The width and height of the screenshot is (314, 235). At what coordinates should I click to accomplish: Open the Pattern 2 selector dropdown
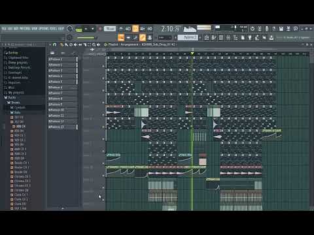(188, 37)
